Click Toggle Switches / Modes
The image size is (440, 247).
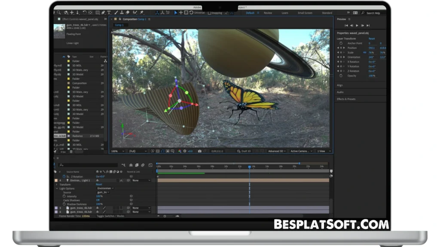(x=110, y=216)
